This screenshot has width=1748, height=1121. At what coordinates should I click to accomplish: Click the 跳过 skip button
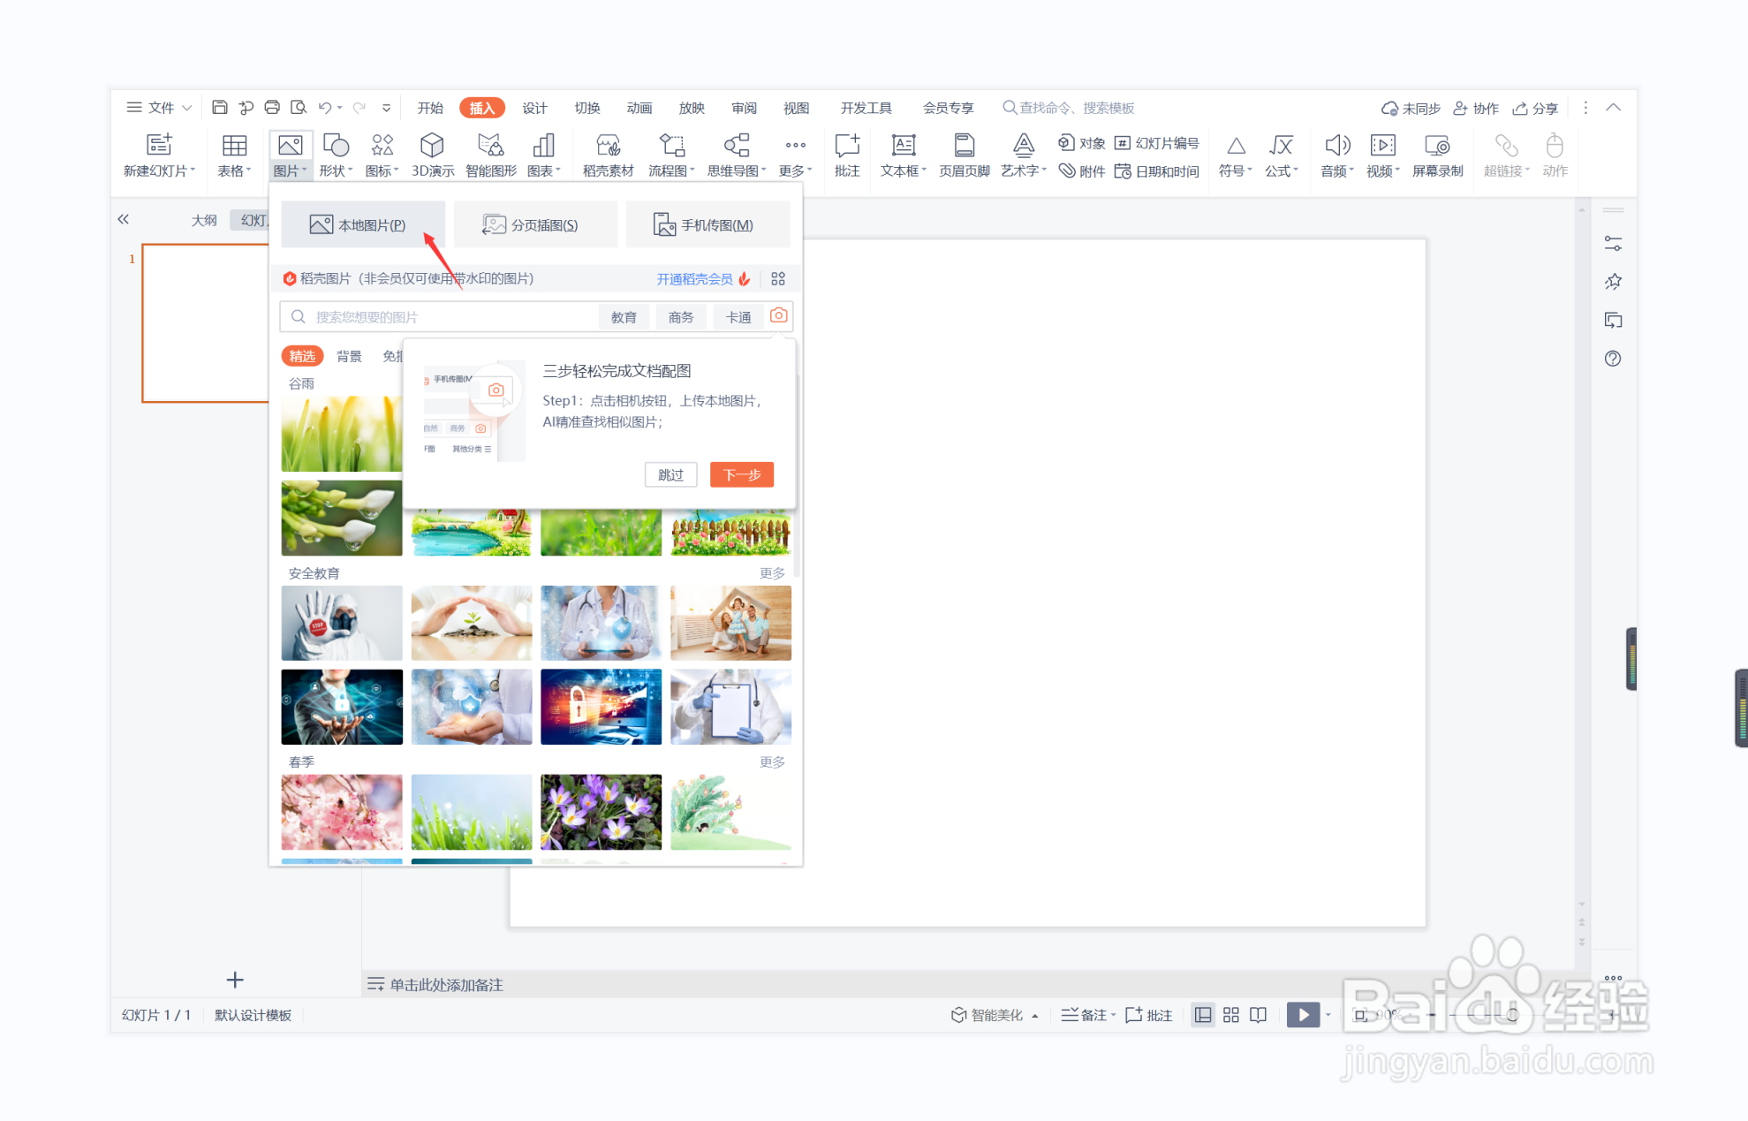670,474
